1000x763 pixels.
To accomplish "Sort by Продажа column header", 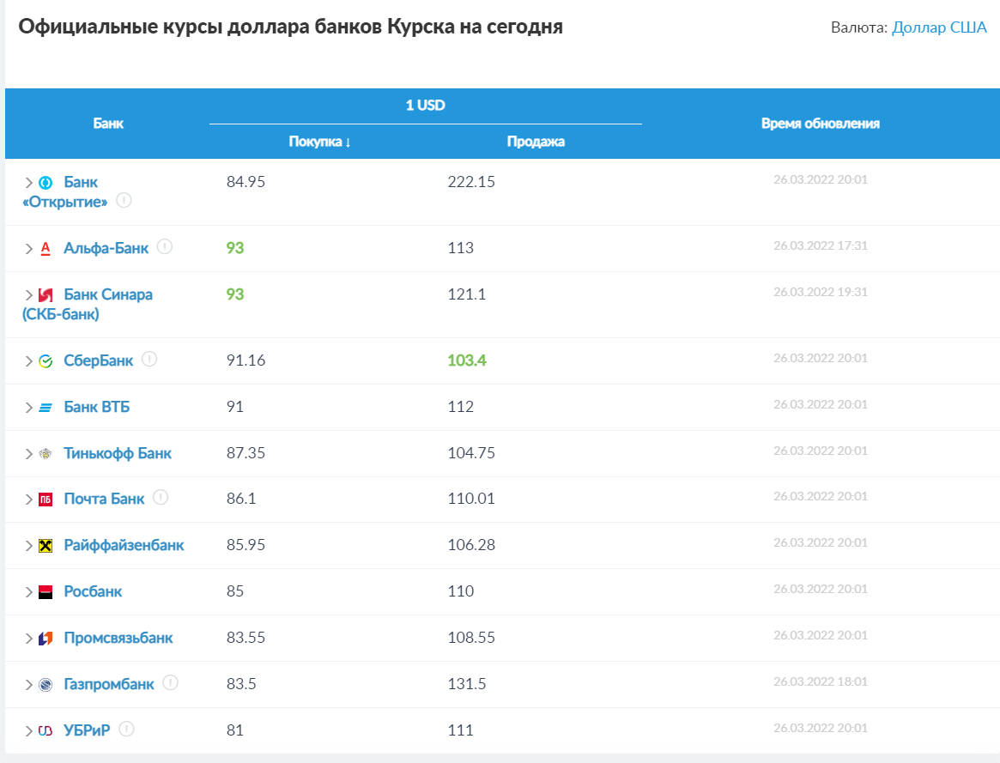I will coord(536,142).
